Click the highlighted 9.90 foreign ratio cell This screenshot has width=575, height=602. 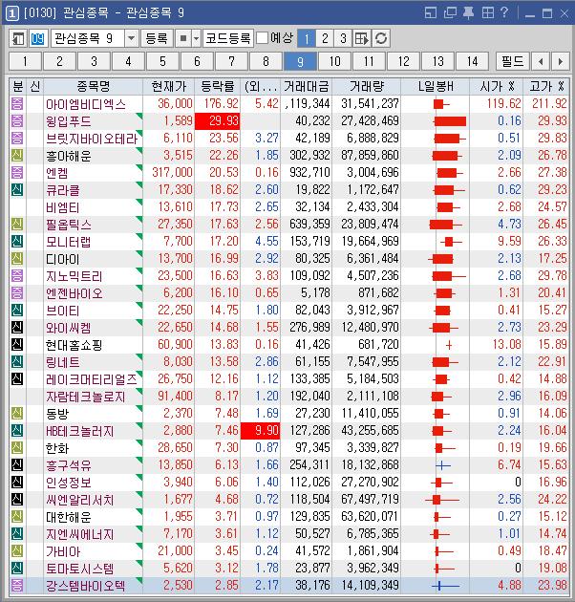[x=260, y=431]
